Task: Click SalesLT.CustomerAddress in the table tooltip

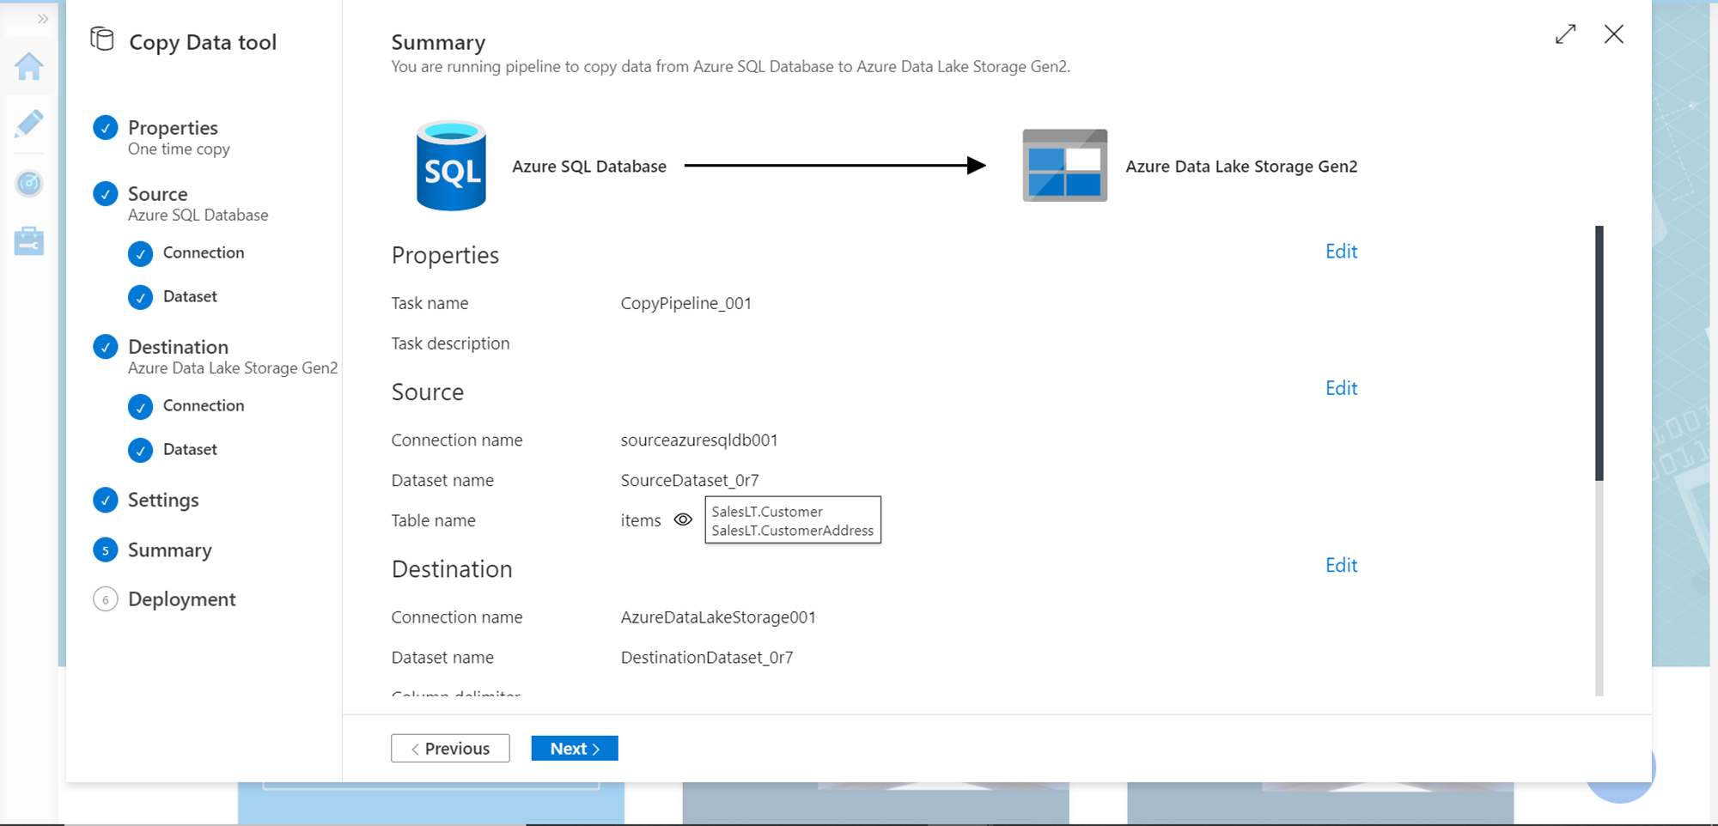Action: click(793, 530)
